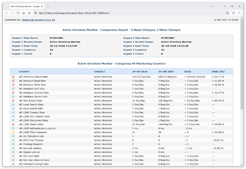246x169 pixels.
Task: Click blue status icon for AD Database Add Rate
Action: coord(14,89)
